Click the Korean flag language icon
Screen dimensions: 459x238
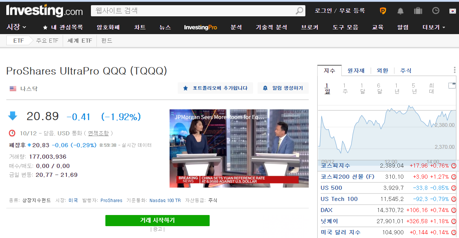pos(452,11)
